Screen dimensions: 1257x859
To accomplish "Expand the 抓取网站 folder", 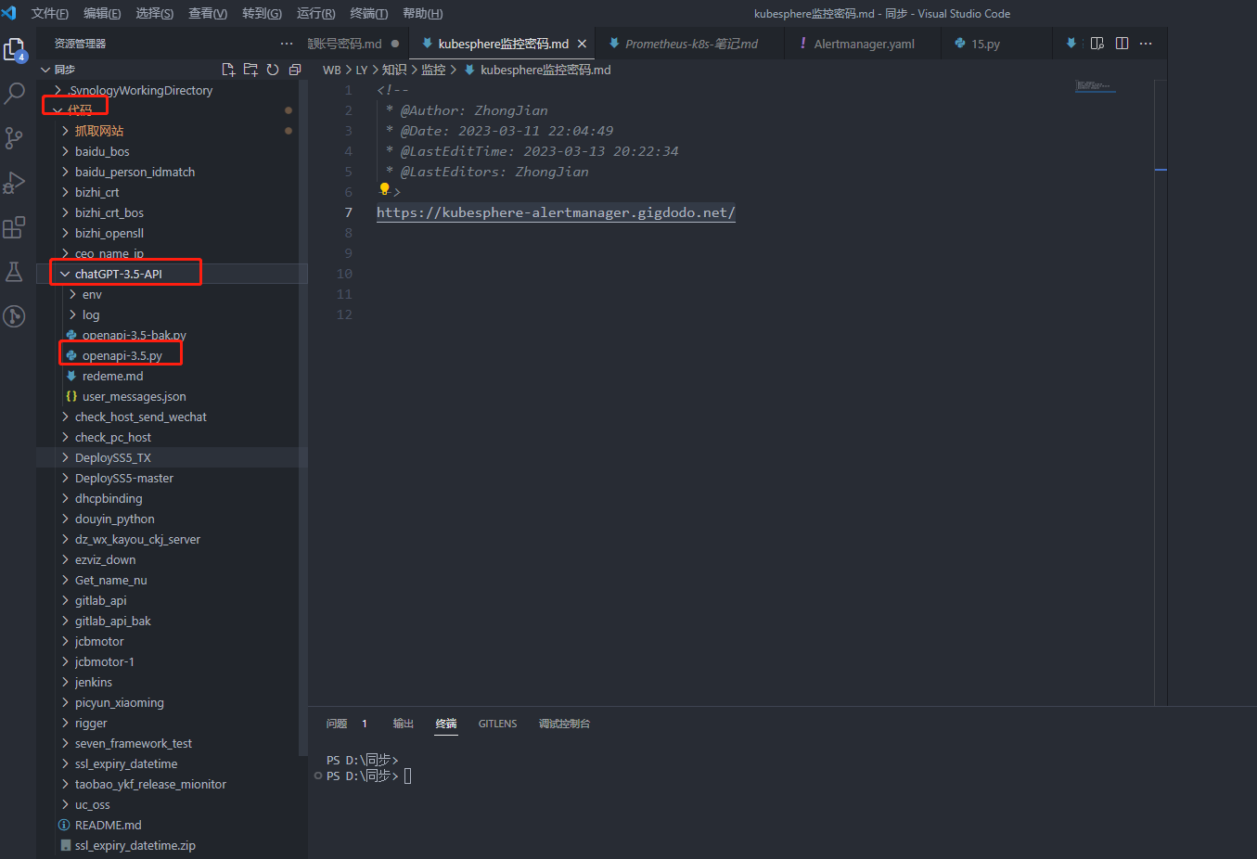I will tap(65, 131).
